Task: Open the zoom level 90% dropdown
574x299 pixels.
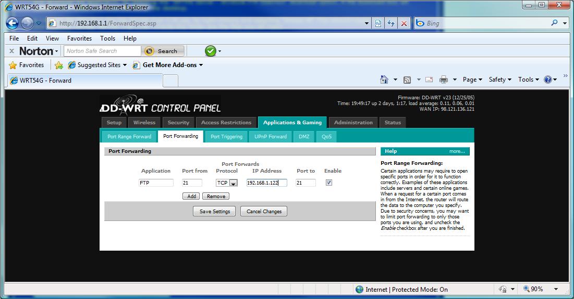Action: (x=556, y=289)
